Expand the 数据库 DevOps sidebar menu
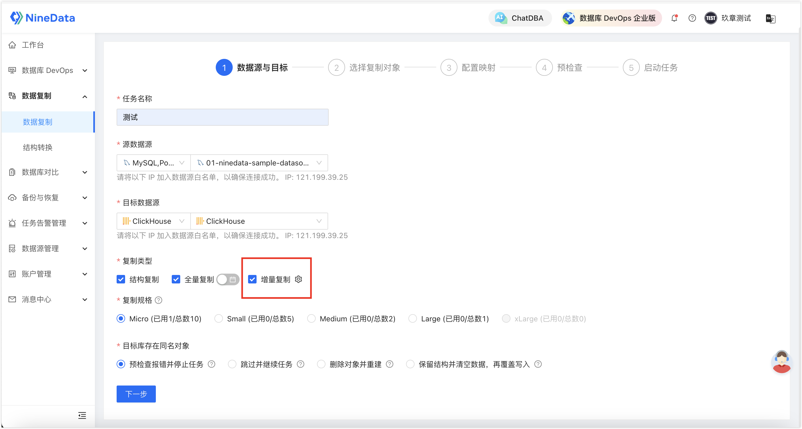Screen dimensions: 802x429 click(85, 71)
